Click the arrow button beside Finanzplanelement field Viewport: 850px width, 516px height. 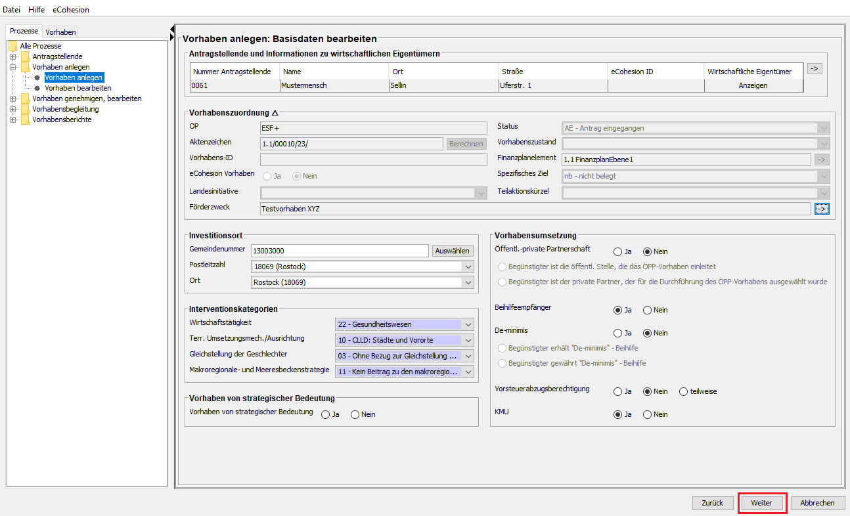[822, 160]
